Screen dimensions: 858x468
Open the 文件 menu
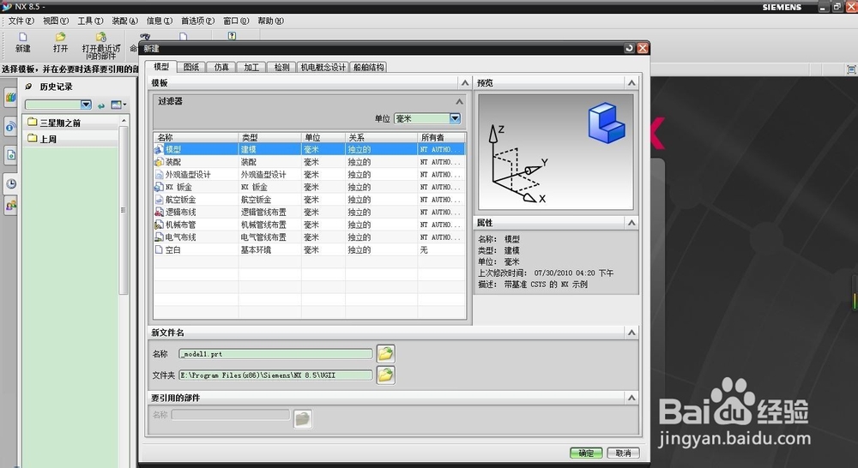coord(21,21)
